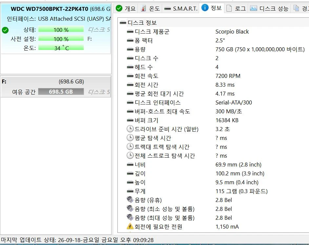Screen dimensions: 309x245
Task: Open the 개요 overview tab
Action: [126, 9]
